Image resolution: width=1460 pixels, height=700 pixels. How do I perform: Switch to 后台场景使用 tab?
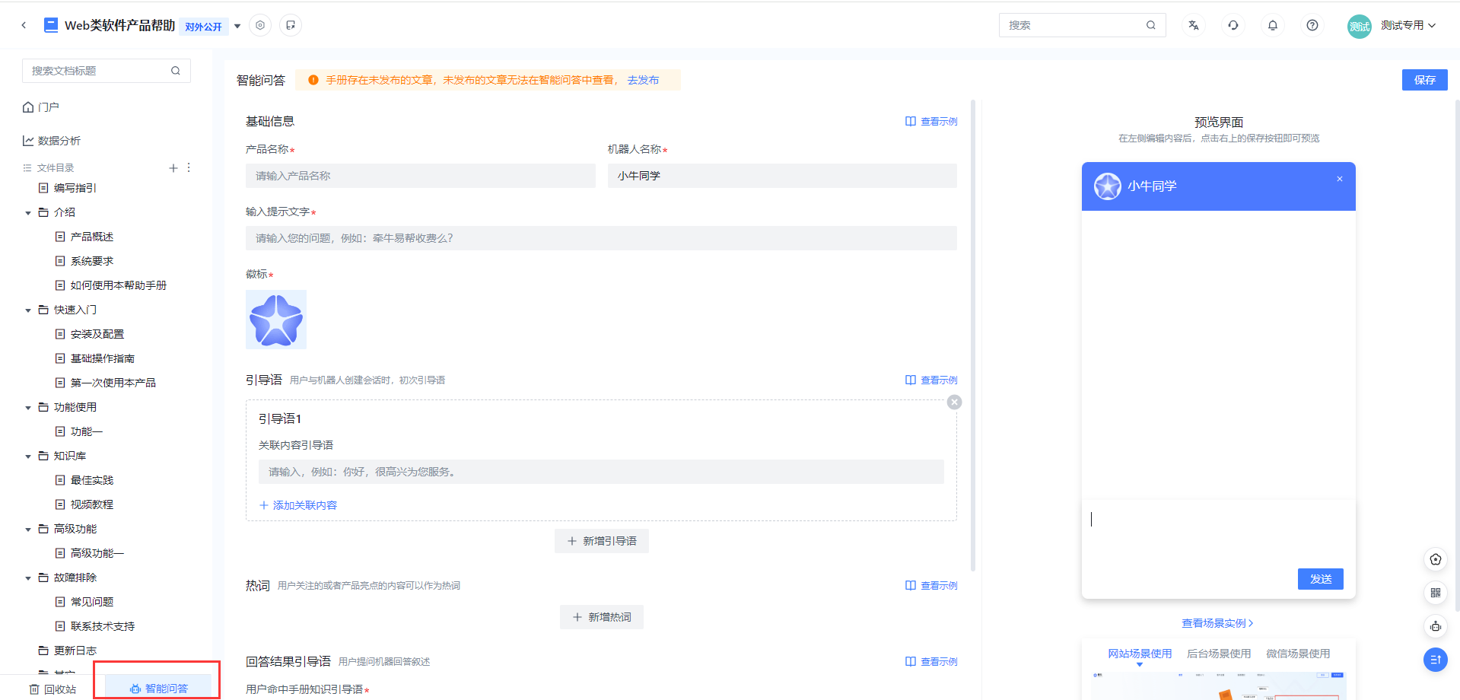[1218, 654]
